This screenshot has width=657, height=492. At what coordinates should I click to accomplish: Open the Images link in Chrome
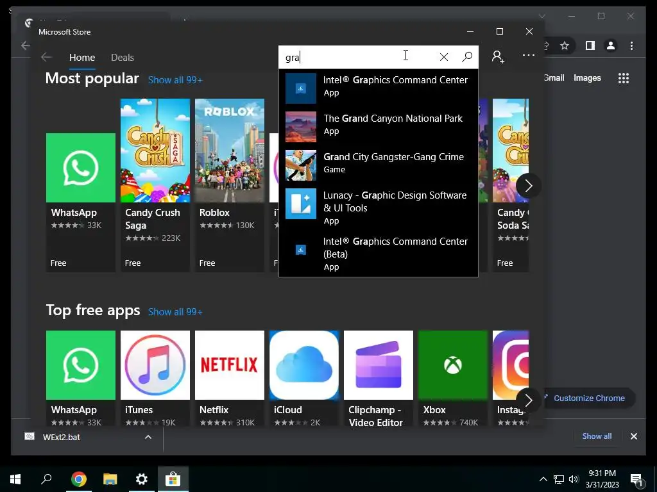pos(587,78)
